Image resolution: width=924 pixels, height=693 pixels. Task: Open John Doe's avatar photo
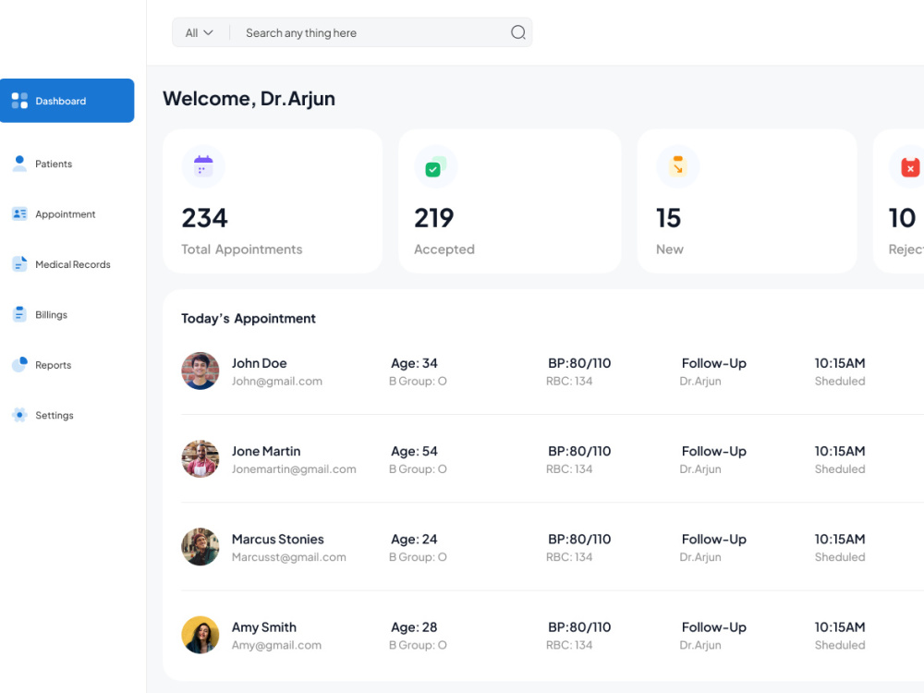coord(201,371)
